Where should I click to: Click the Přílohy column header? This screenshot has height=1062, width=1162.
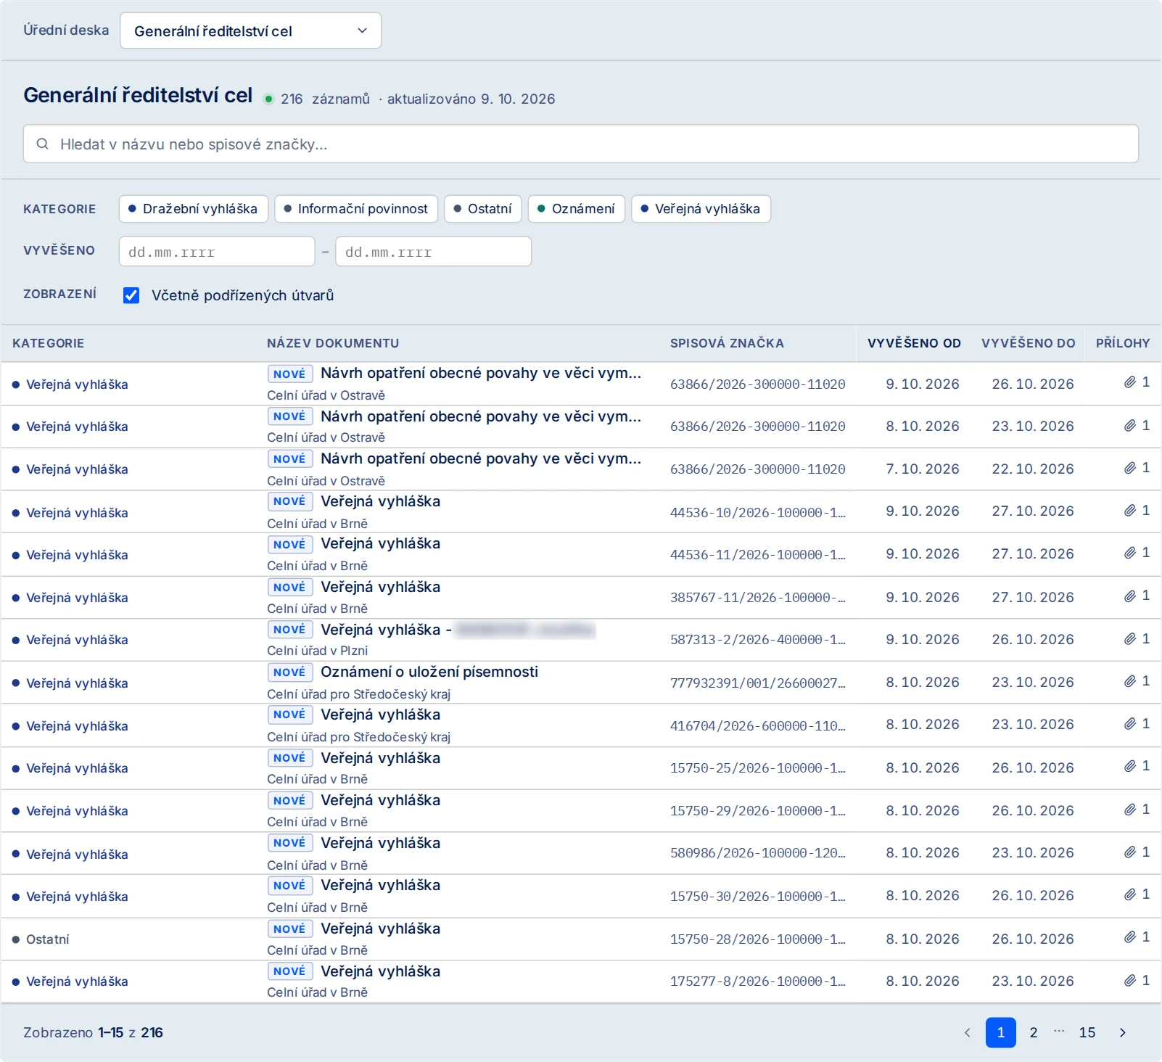coord(1123,343)
